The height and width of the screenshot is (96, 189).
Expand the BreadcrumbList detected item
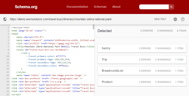[x=142, y=71]
